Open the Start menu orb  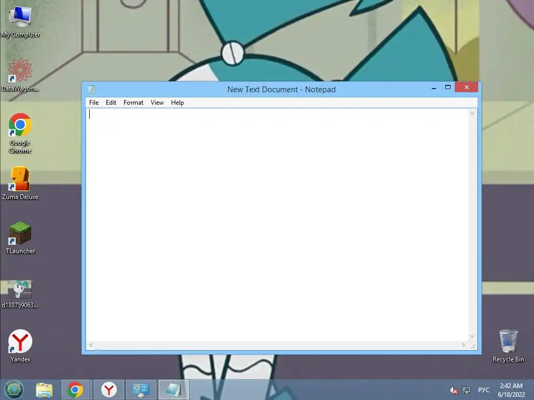[14, 390]
